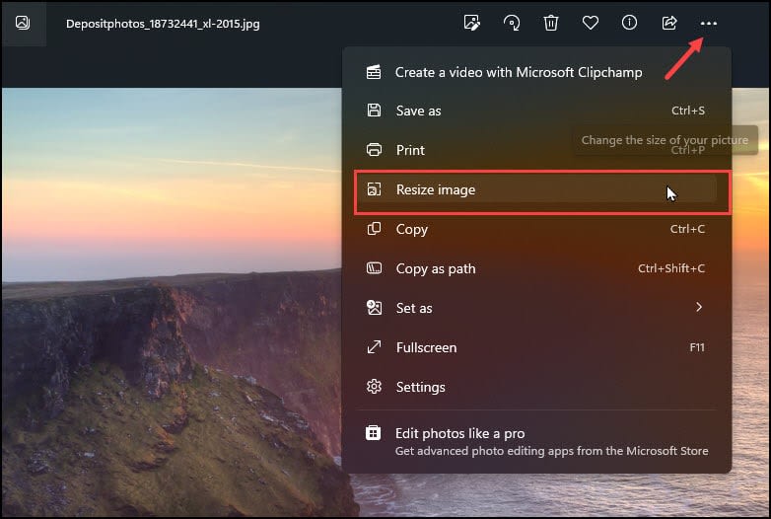Click the Resize image icon
The width and height of the screenshot is (771, 519).
click(x=374, y=189)
